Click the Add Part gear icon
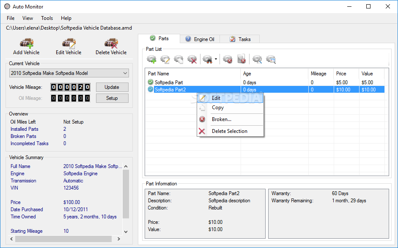Screen dimensions: 398x248 151,59
